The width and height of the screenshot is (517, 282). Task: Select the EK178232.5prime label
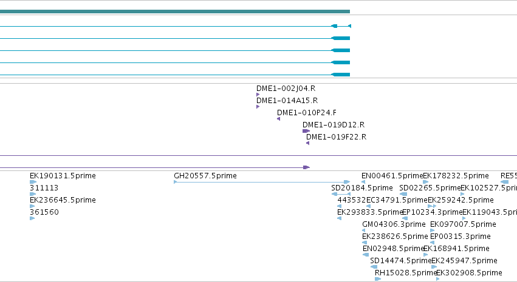pyautogui.click(x=456, y=176)
